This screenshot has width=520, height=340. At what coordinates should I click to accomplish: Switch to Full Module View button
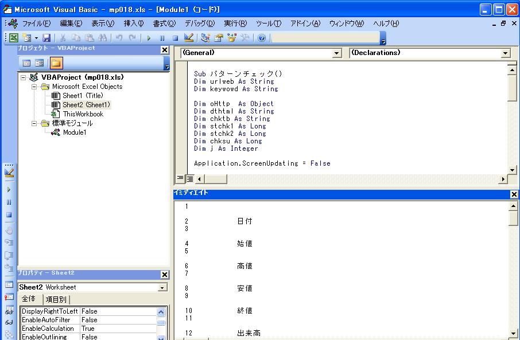(x=190, y=179)
